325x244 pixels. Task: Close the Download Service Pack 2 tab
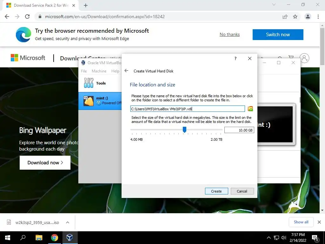click(x=74, y=5)
